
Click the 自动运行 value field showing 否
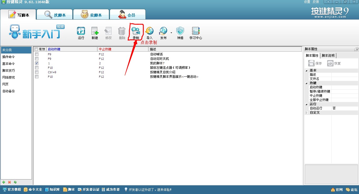click(x=345, y=108)
